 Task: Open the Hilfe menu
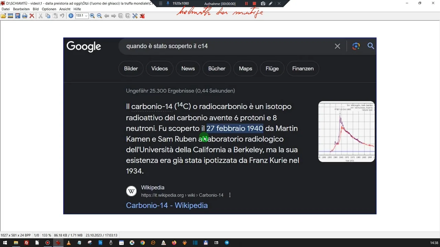77,9
